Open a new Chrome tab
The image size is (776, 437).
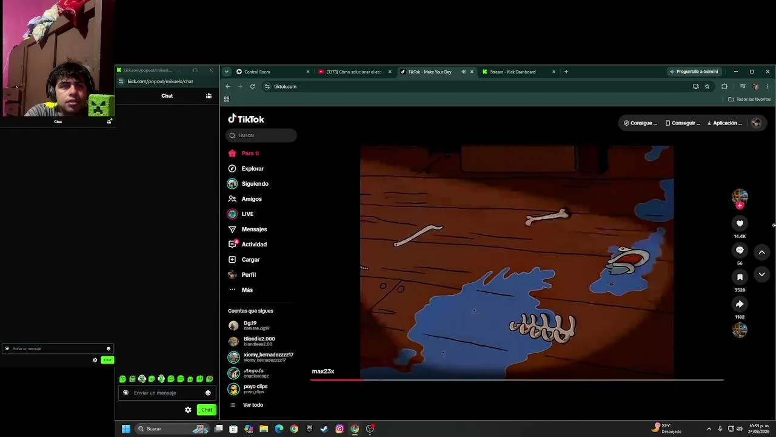click(566, 72)
